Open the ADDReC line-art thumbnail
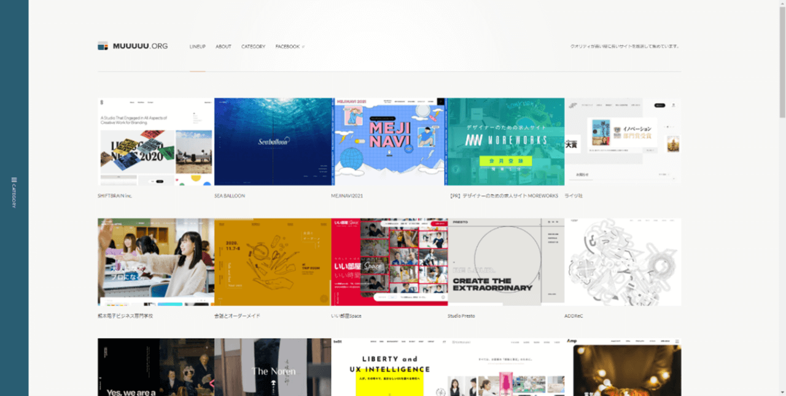The height and width of the screenshot is (396, 786). coord(622,262)
